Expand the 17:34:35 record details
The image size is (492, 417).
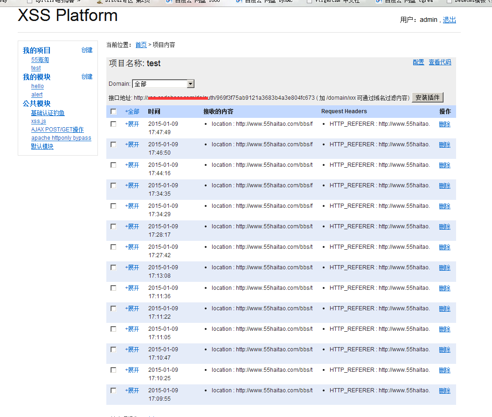point(132,185)
